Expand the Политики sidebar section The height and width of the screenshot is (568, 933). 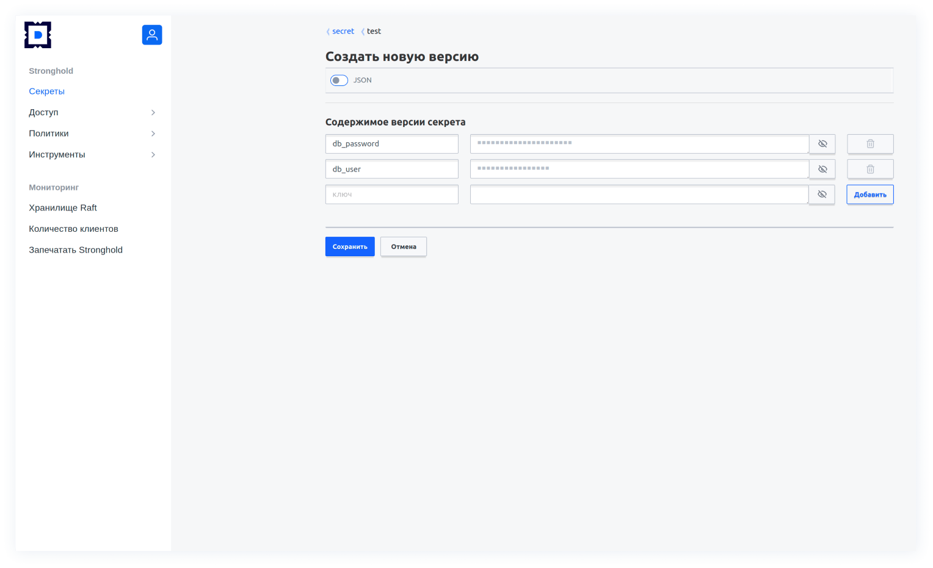[x=153, y=134]
